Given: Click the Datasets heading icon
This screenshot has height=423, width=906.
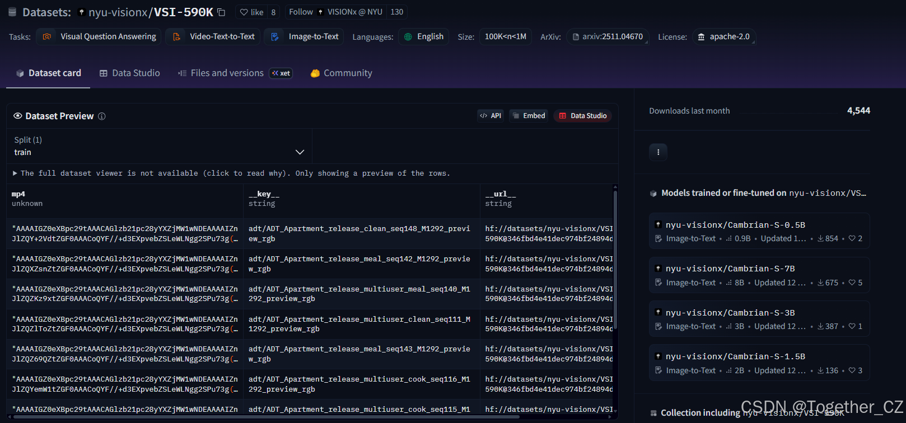Looking at the screenshot, I should (x=13, y=12).
